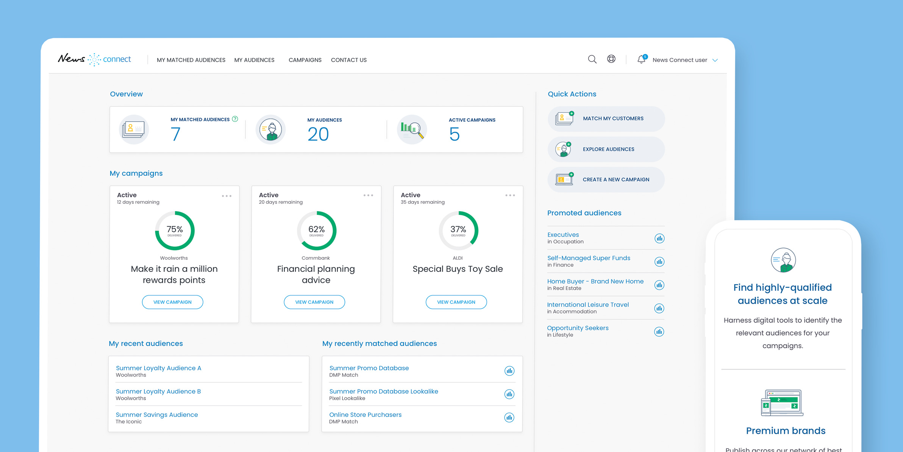Open the Executives promoted audience
Image resolution: width=903 pixels, height=452 pixels.
coord(563,235)
